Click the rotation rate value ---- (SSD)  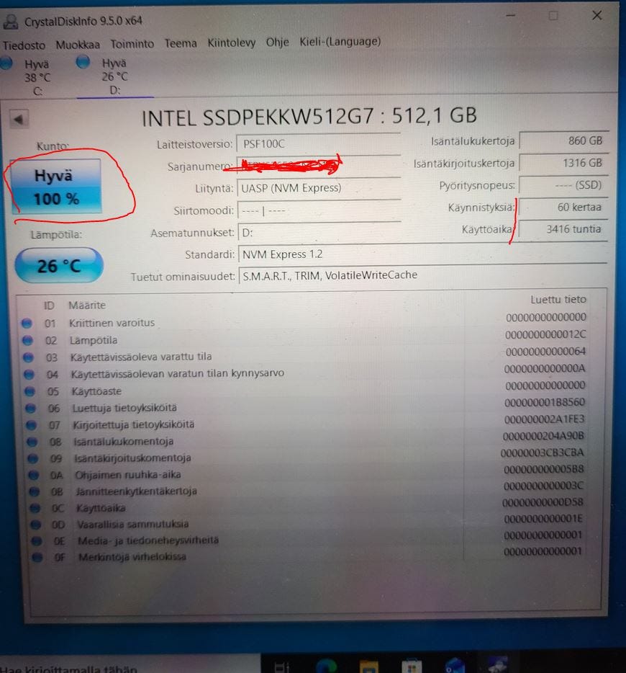point(563,185)
